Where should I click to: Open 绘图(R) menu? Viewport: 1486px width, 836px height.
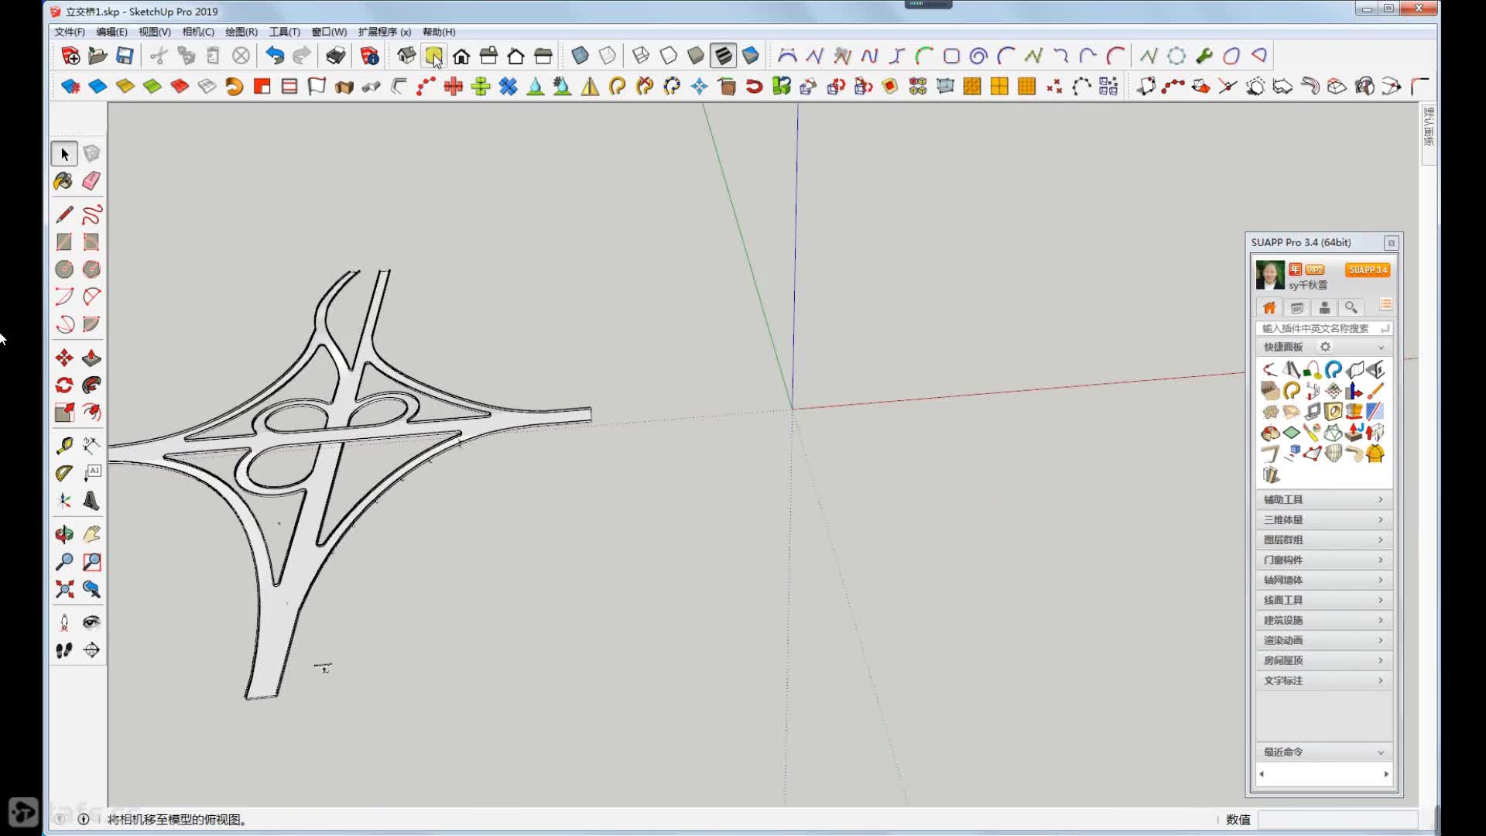pyautogui.click(x=241, y=32)
